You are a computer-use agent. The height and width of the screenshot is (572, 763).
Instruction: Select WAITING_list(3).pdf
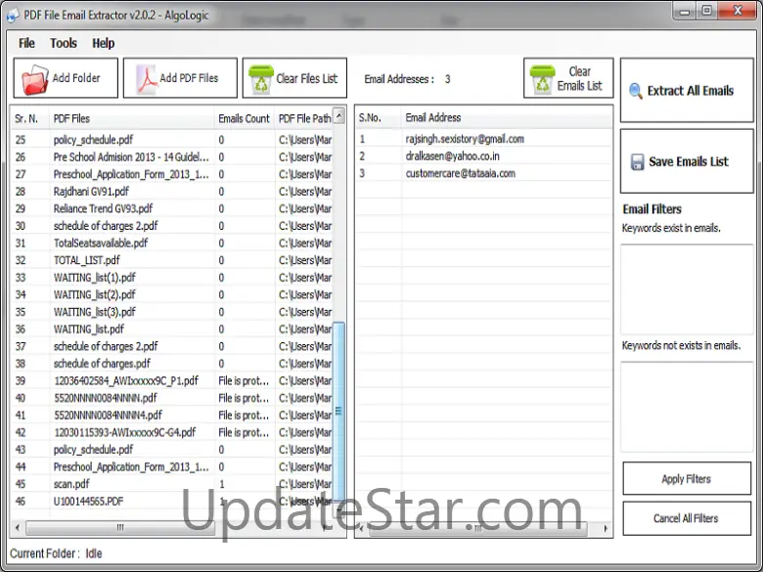click(173, 312)
